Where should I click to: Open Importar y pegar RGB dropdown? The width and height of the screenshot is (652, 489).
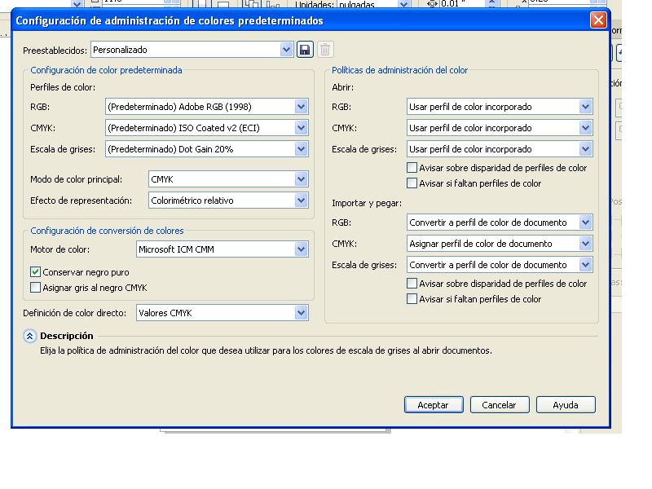pos(500,222)
